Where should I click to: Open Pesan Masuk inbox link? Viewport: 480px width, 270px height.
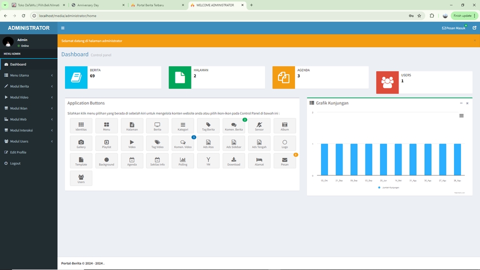point(453,28)
